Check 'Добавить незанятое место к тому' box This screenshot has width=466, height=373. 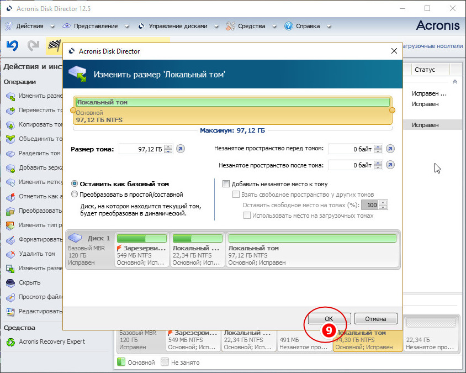coord(226,184)
